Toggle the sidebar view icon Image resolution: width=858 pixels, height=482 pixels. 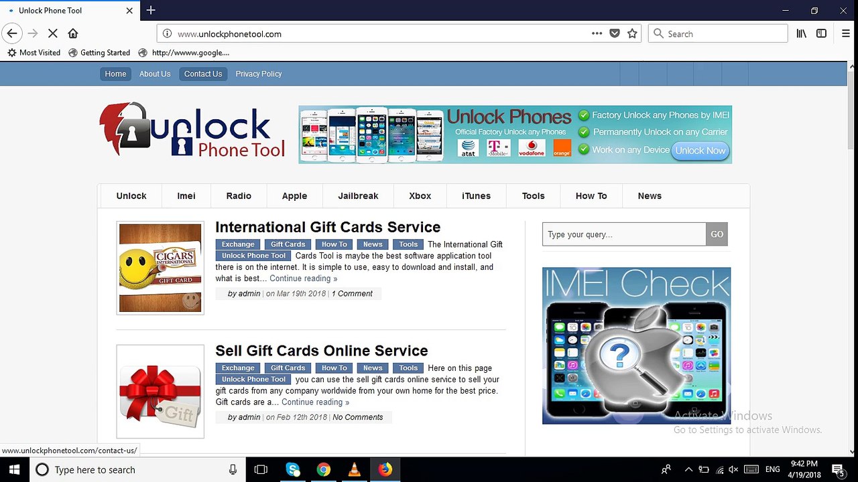click(821, 33)
